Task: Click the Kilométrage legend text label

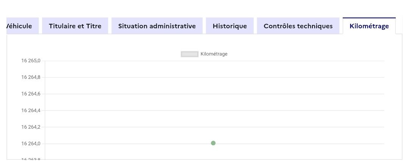Action: pyautogui.click(x=214, y=54)
